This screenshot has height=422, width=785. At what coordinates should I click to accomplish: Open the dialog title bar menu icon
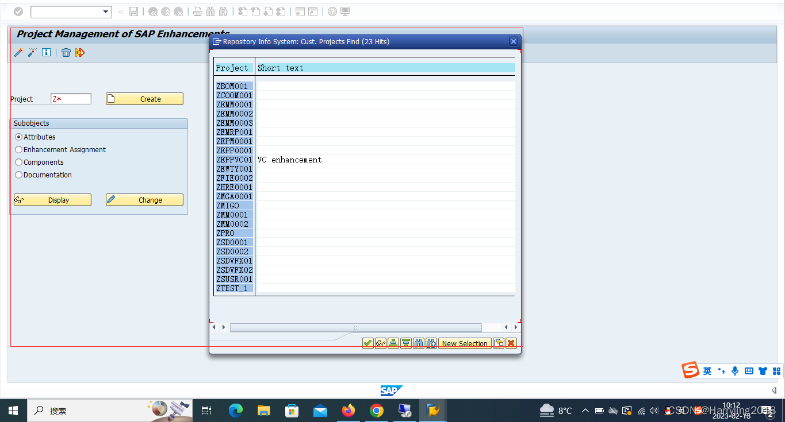(217, 41)
